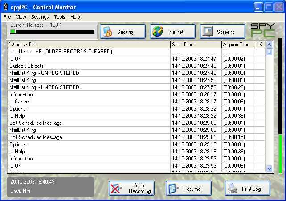
Task: Open the View menu
Action: [21, 17]
